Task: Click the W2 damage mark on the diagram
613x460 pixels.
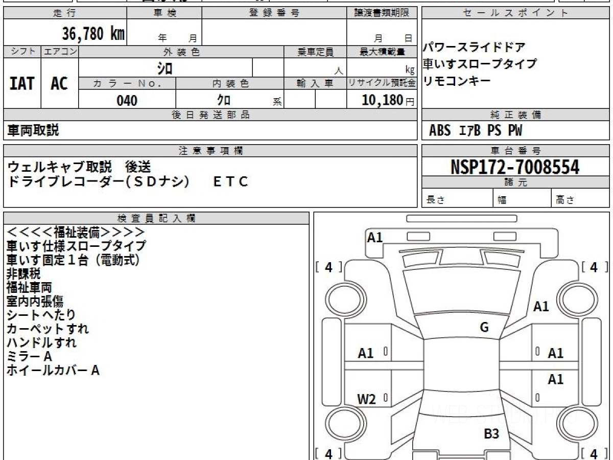Action: point(366,400)
